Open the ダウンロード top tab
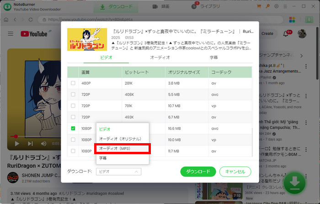Screen dimensions: 320x204 tap(116, 7)
